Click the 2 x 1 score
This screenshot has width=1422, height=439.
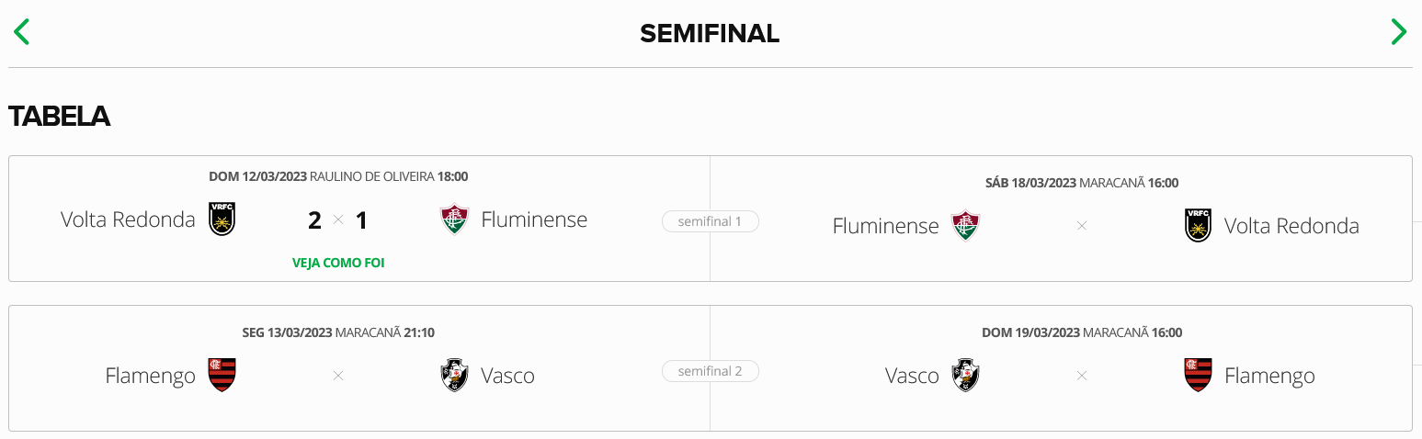pos(337,220)
